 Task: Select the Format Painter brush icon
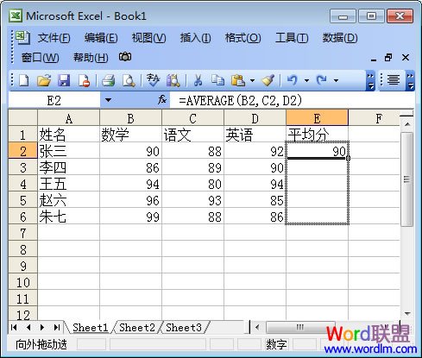[268, 80]
